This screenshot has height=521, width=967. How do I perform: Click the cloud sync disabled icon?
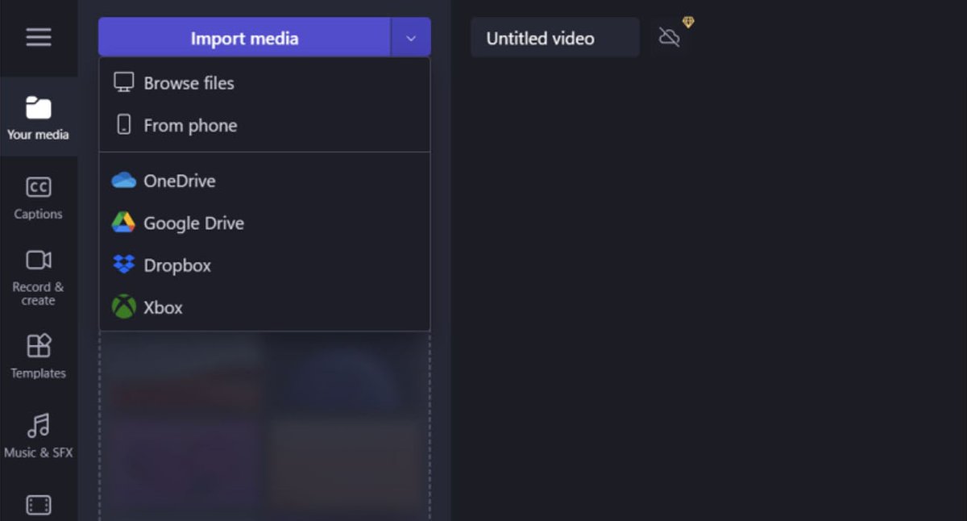click(x=669, y=37)
